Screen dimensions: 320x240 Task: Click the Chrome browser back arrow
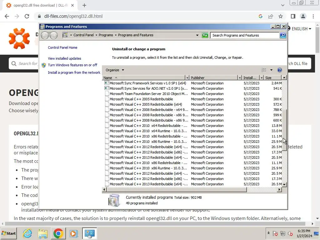pos(7,16)
